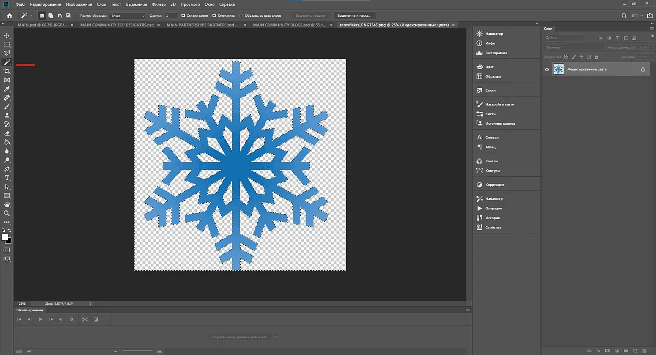656x355 pixels.
Task: Open the Фильтр menu
Action: tap(158, 4)
